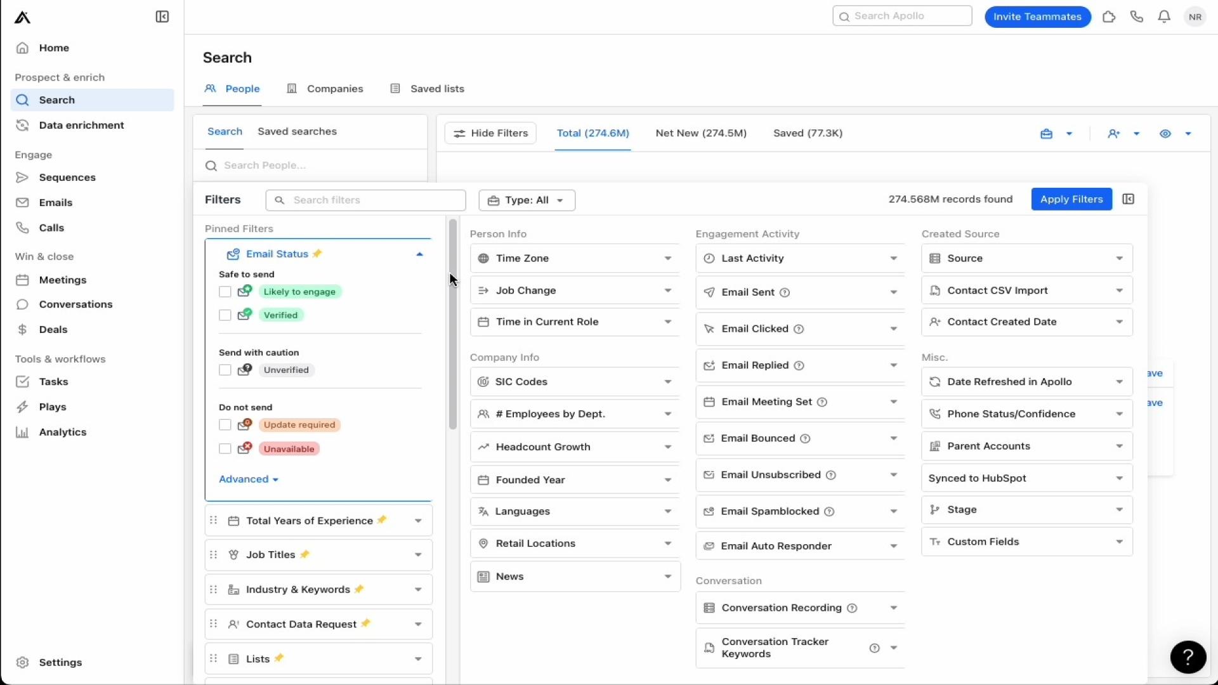Click info icon next to Conversation Recording
The width and height of the screenshot is (1218, 685).
pyautogui.click(x=853, y=608)
